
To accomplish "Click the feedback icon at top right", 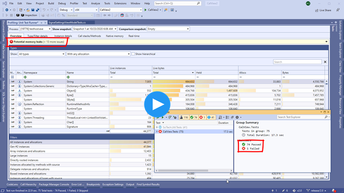I will point(338,10).
